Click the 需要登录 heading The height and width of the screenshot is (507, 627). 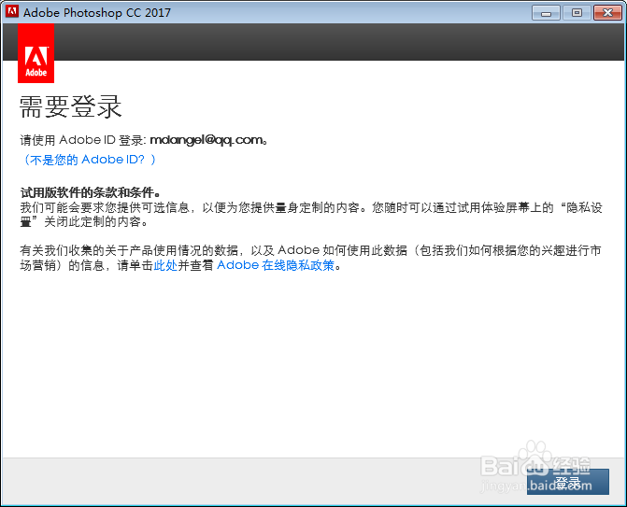tap(70, 107)
